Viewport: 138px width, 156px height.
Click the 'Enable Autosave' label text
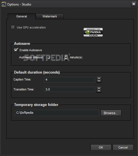(31, 50)
